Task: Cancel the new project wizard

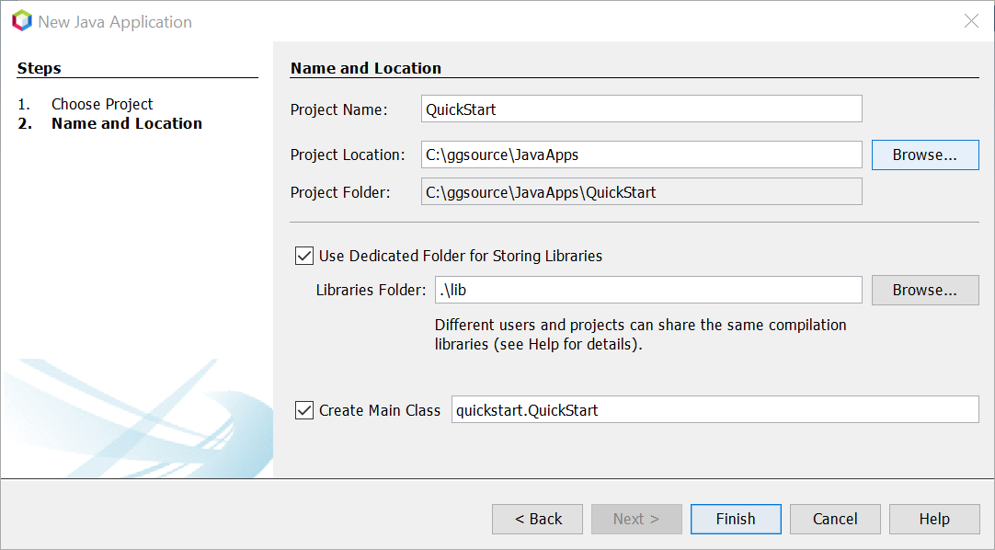Action: point(835,519)
